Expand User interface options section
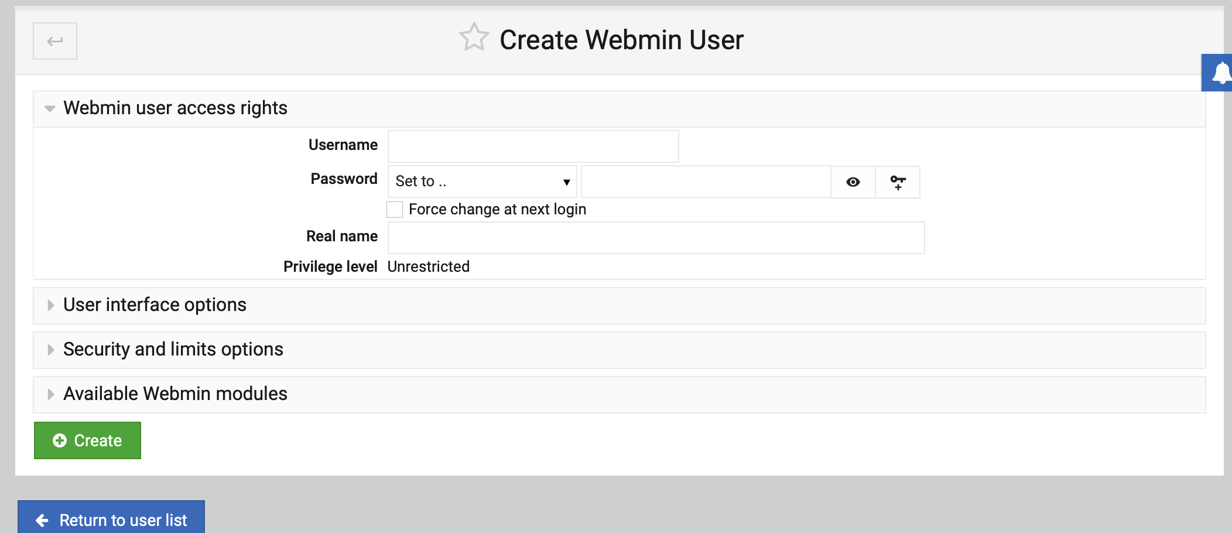1232x533 pixels. (x=620, y=305)
